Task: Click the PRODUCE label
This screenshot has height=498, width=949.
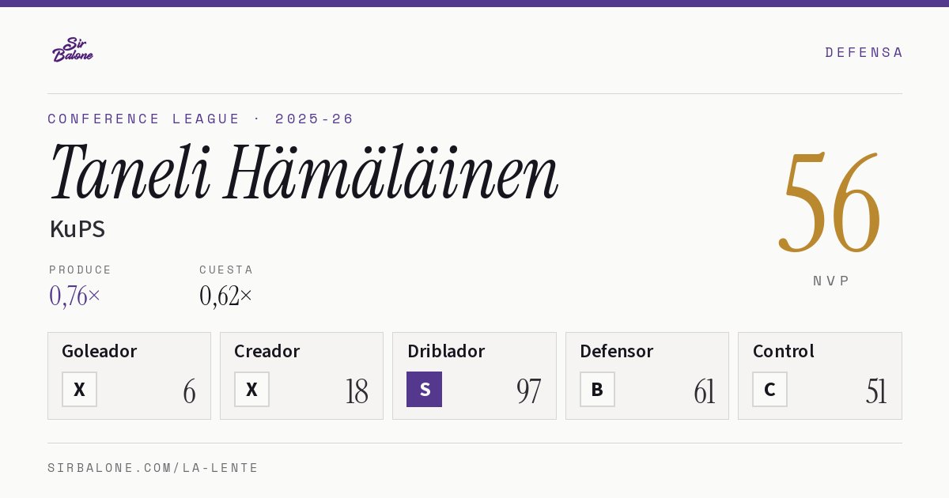Action: [x=81, y=270]
